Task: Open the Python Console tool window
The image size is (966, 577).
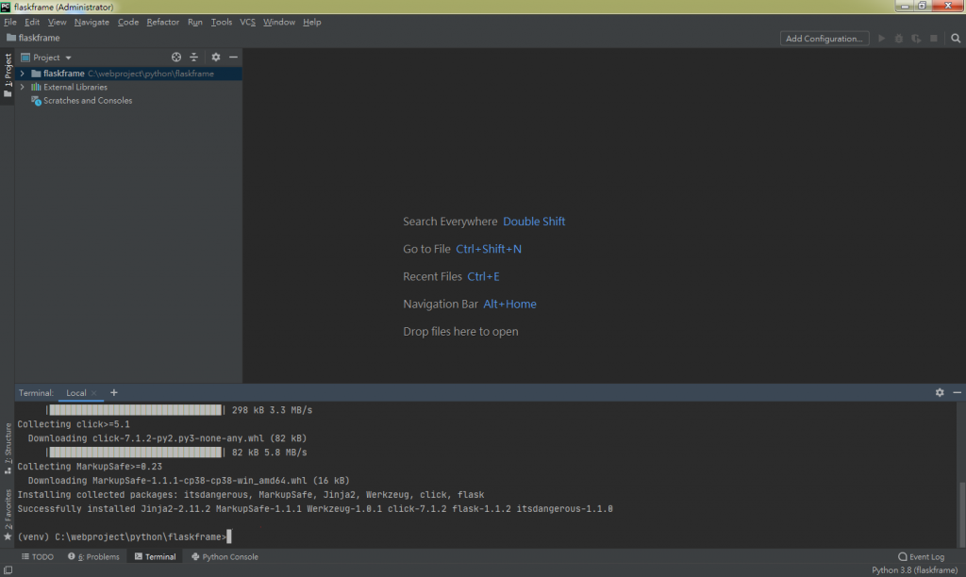Action: tap(225, 556)
